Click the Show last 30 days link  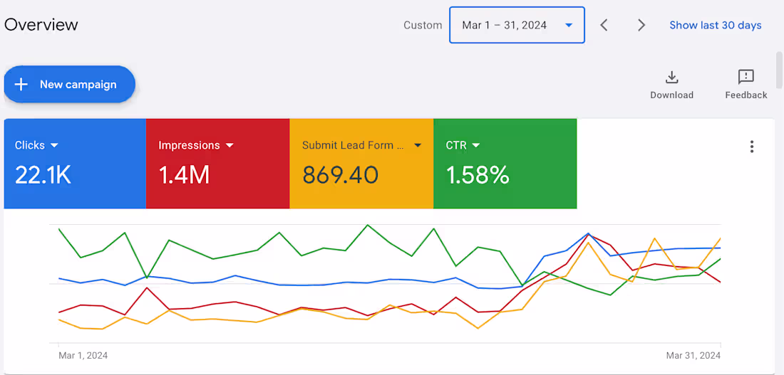(716, 25)
